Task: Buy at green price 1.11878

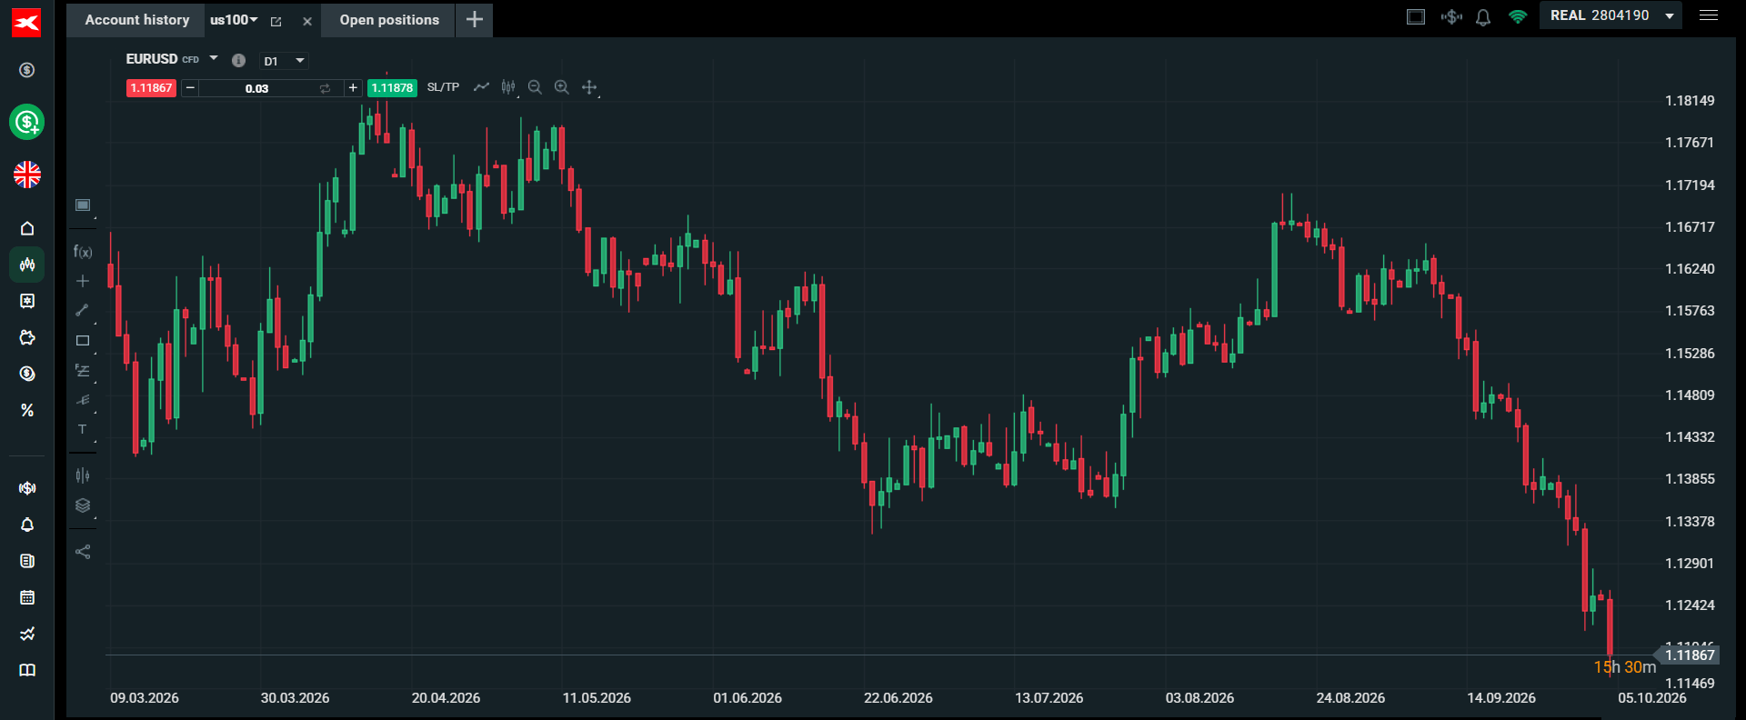Action: tap(392, 88)
